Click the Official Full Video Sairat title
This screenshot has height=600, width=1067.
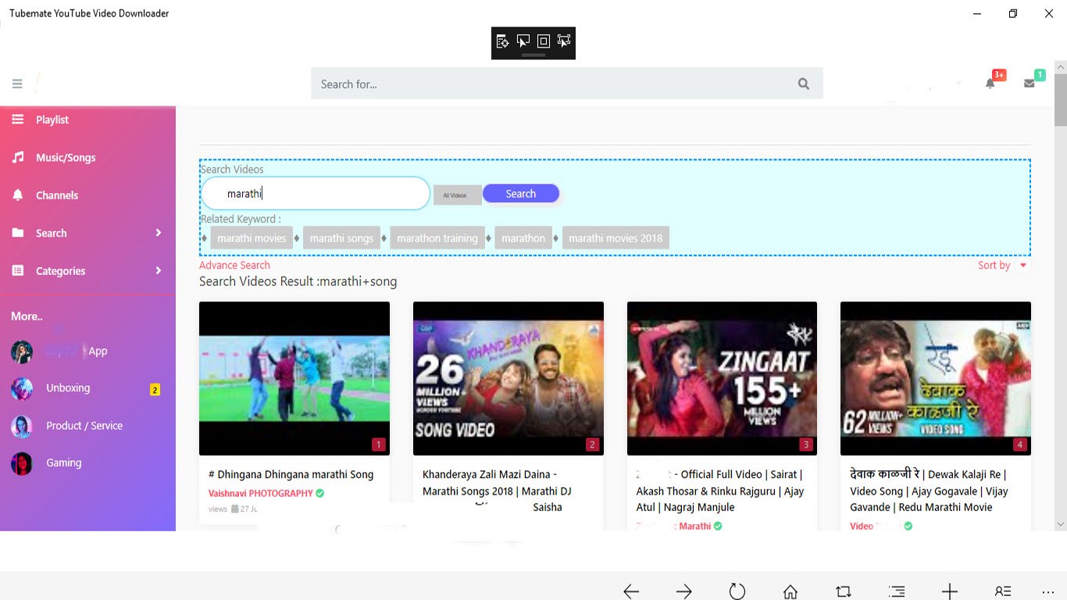720,491
